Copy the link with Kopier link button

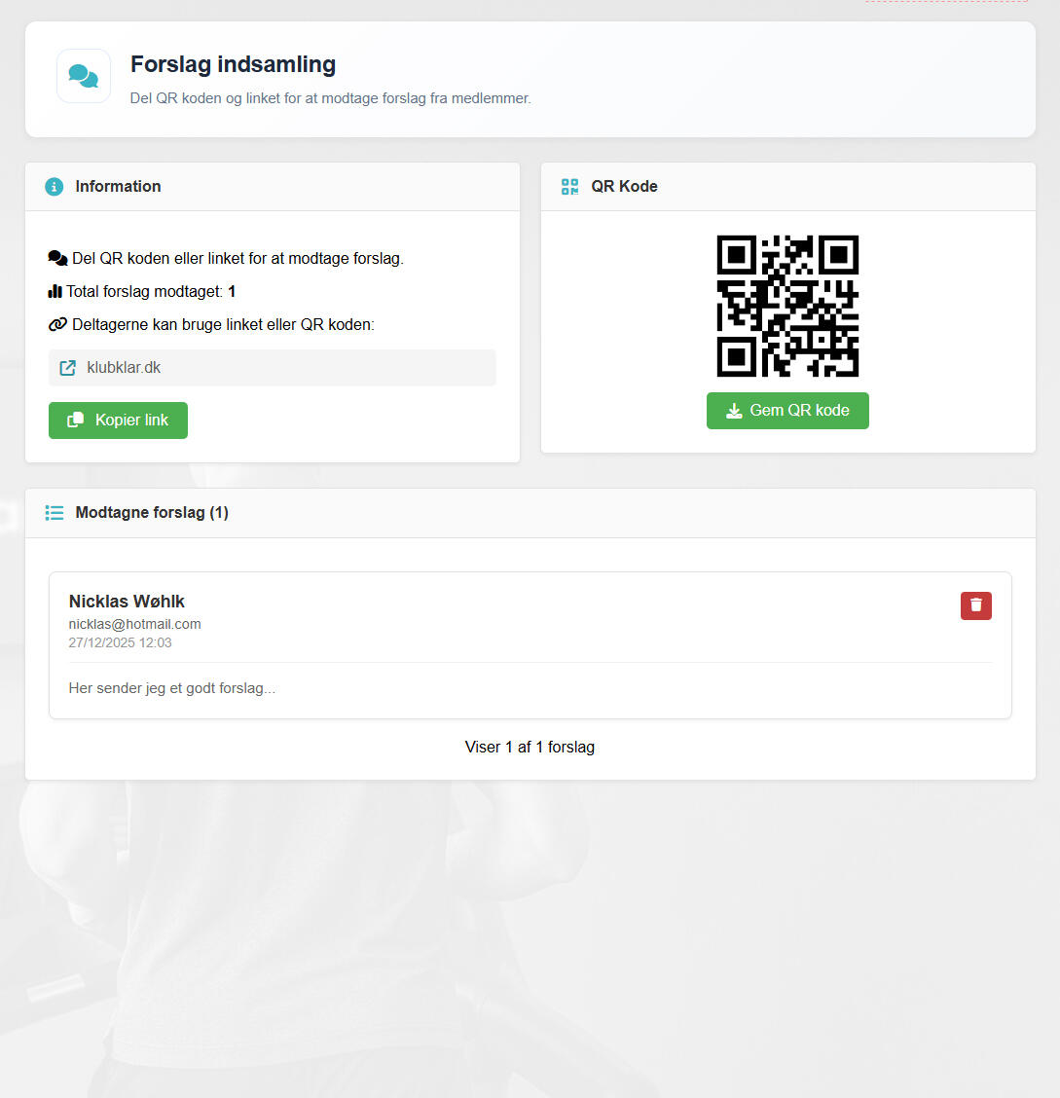pos(119,421)
